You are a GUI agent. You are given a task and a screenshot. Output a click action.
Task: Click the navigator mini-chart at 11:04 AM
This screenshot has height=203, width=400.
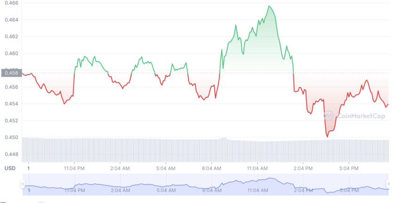[x=257, y=186]
